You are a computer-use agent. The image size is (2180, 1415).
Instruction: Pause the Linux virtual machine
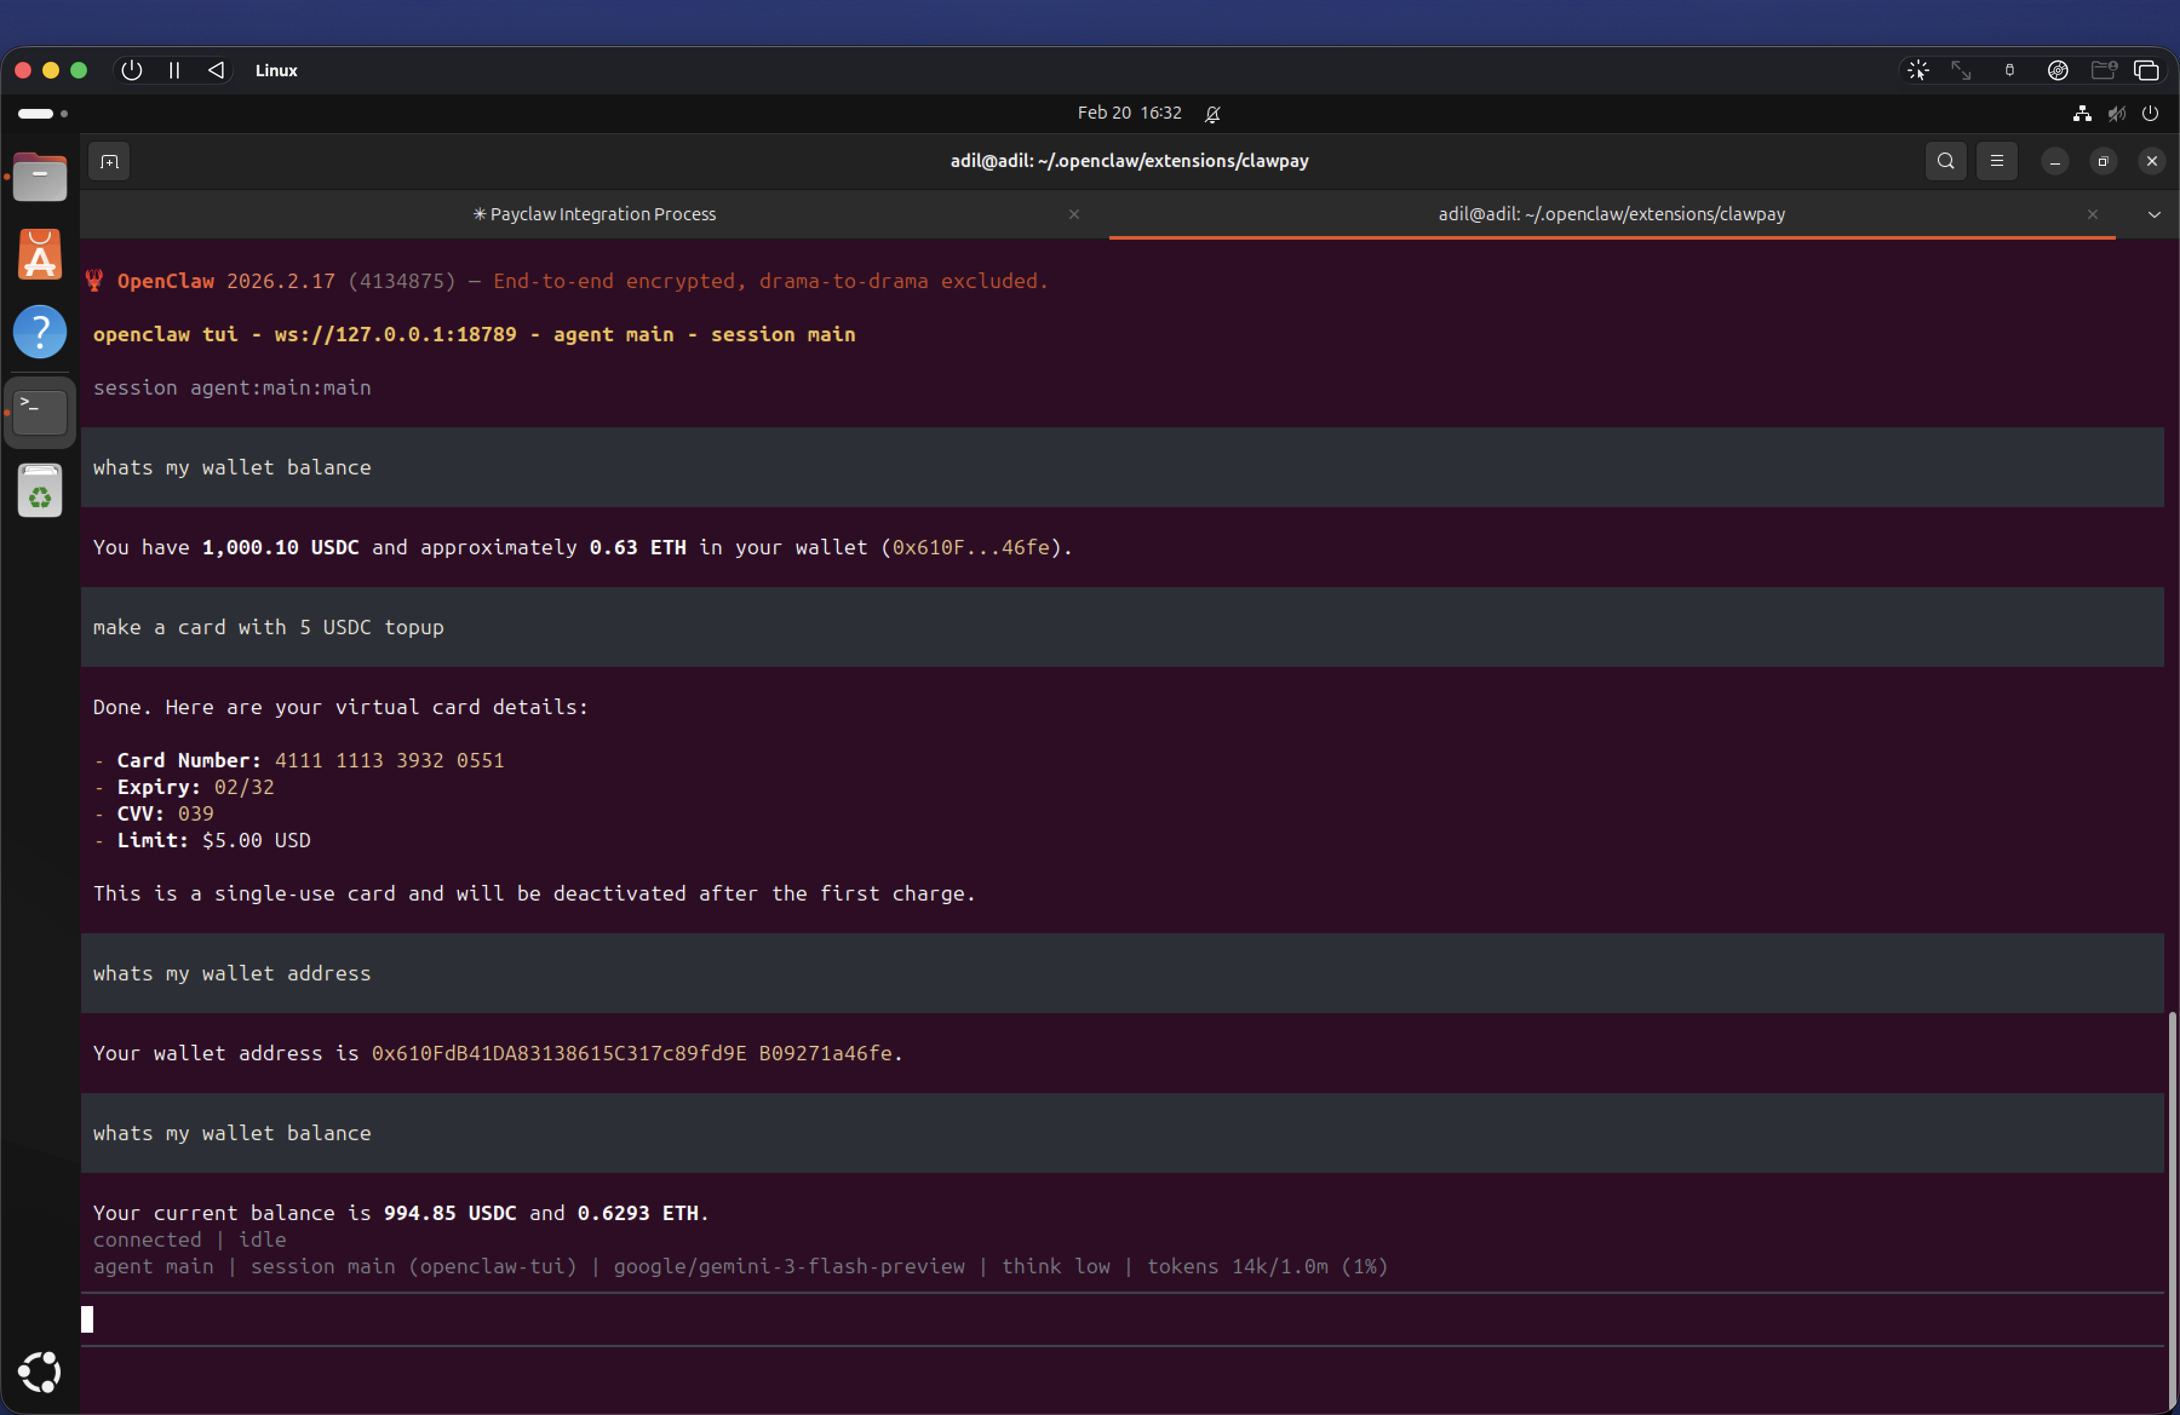tap(174, 70)
